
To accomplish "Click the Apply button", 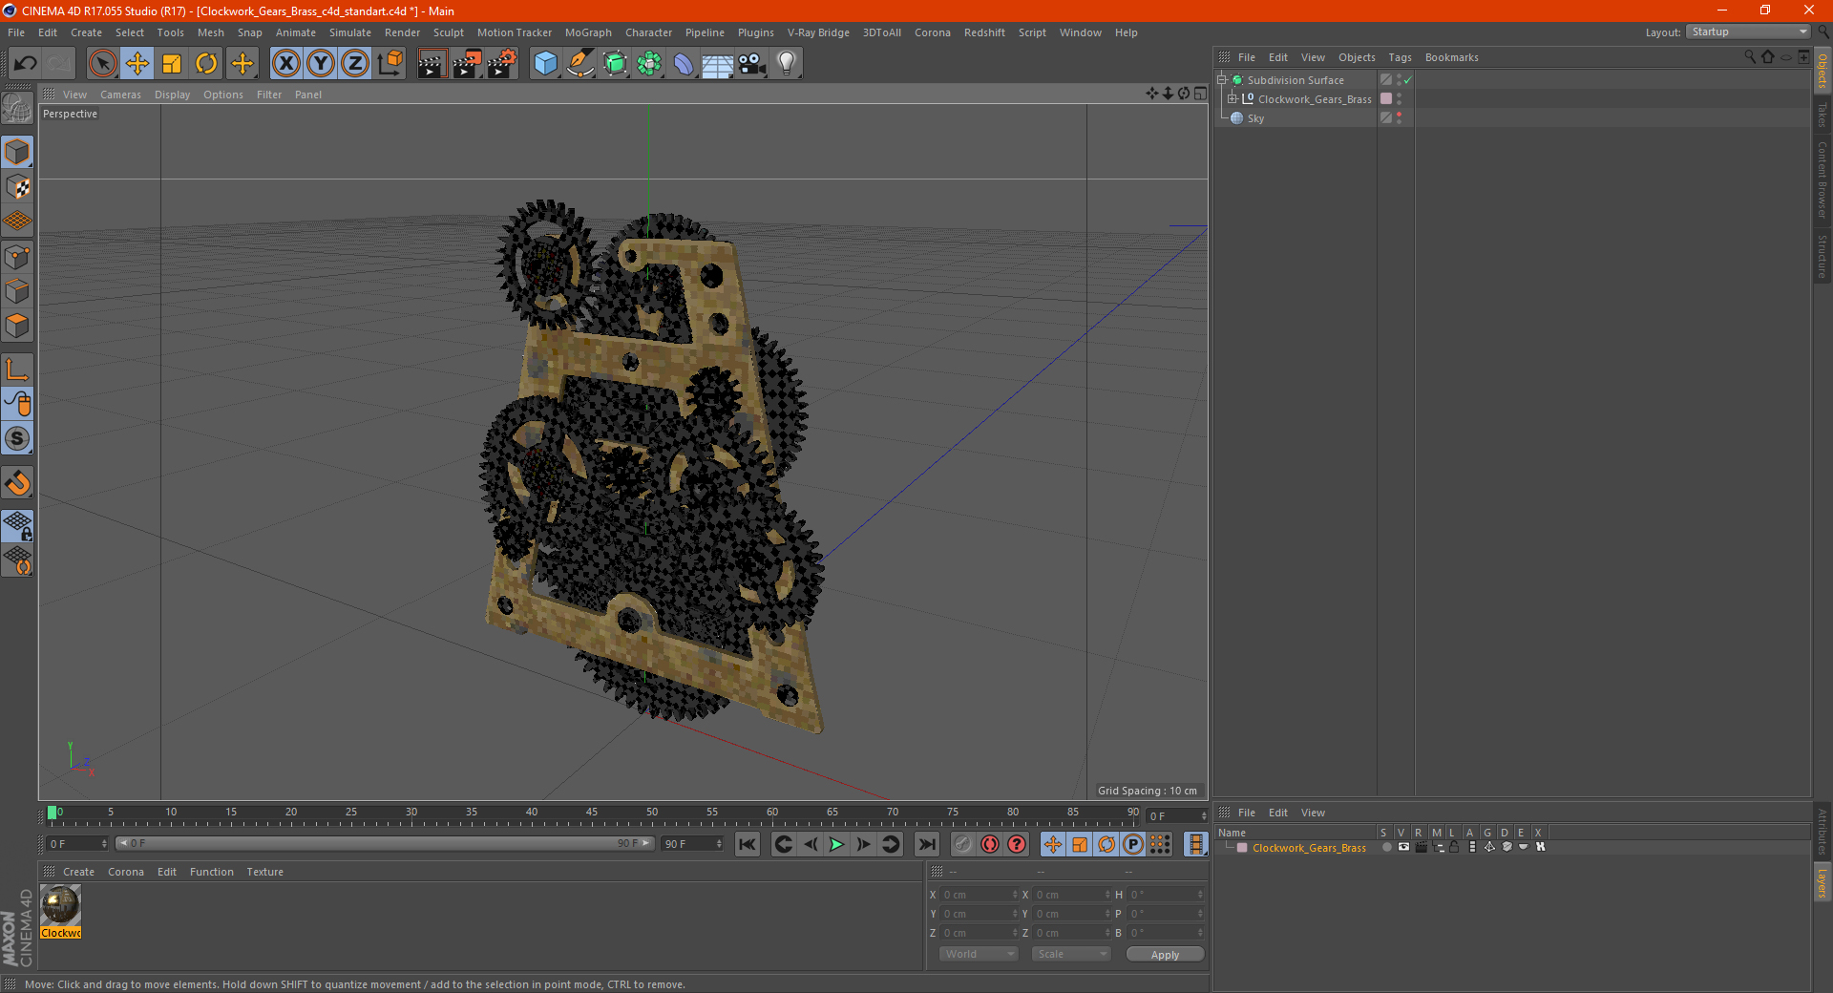I will pos(1165,954).
